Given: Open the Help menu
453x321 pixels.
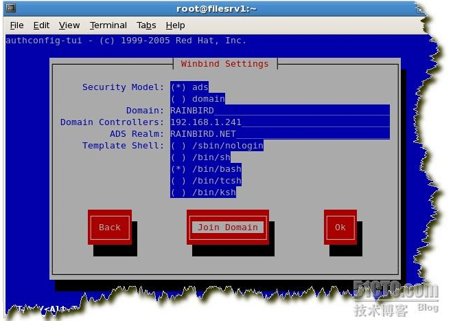Looking at the screenshot, I should (175, 25).
